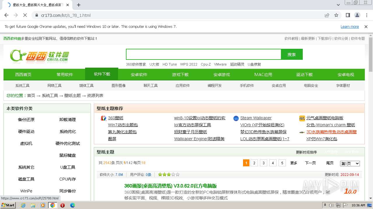373x209 pixels.
Task: Click the VMware hot search keyword
Action: point(220,64)
